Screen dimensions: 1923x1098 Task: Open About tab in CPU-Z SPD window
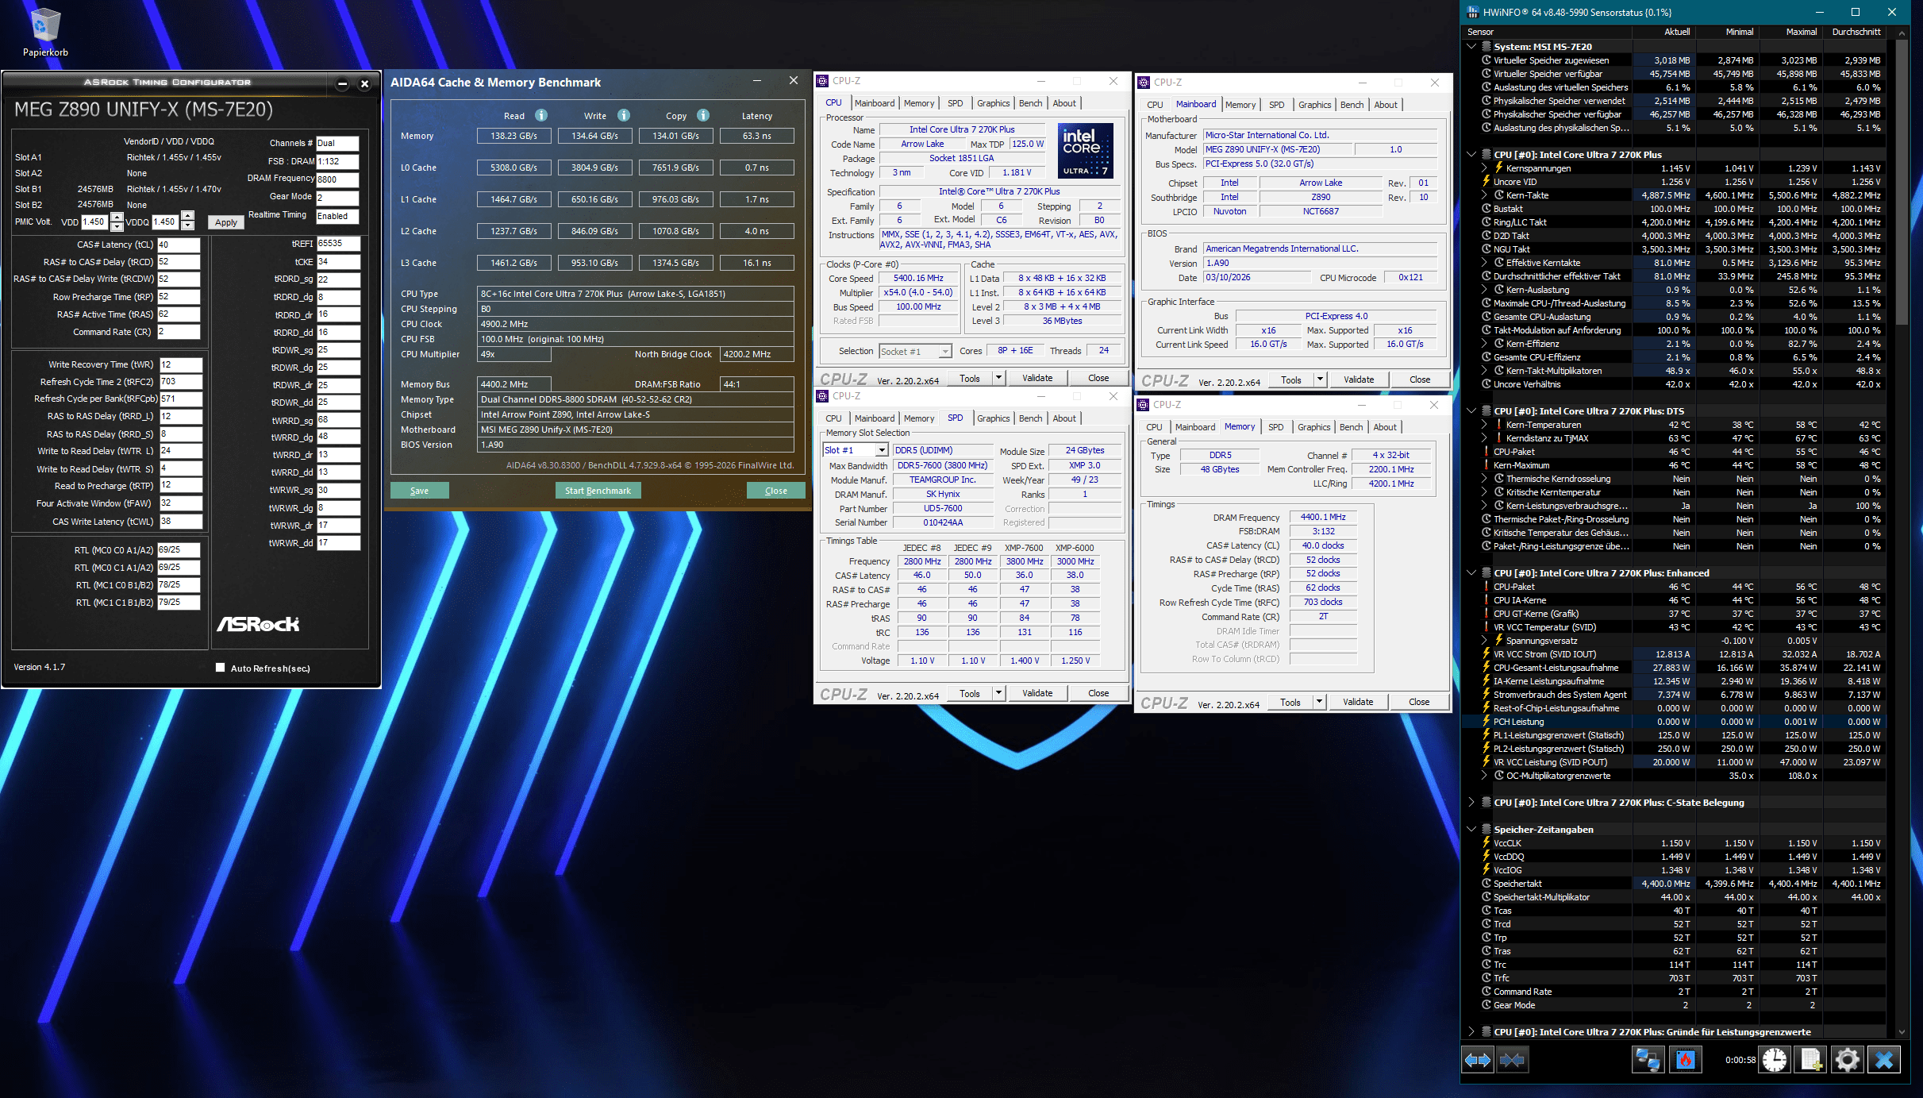[x=1064, y=418]
